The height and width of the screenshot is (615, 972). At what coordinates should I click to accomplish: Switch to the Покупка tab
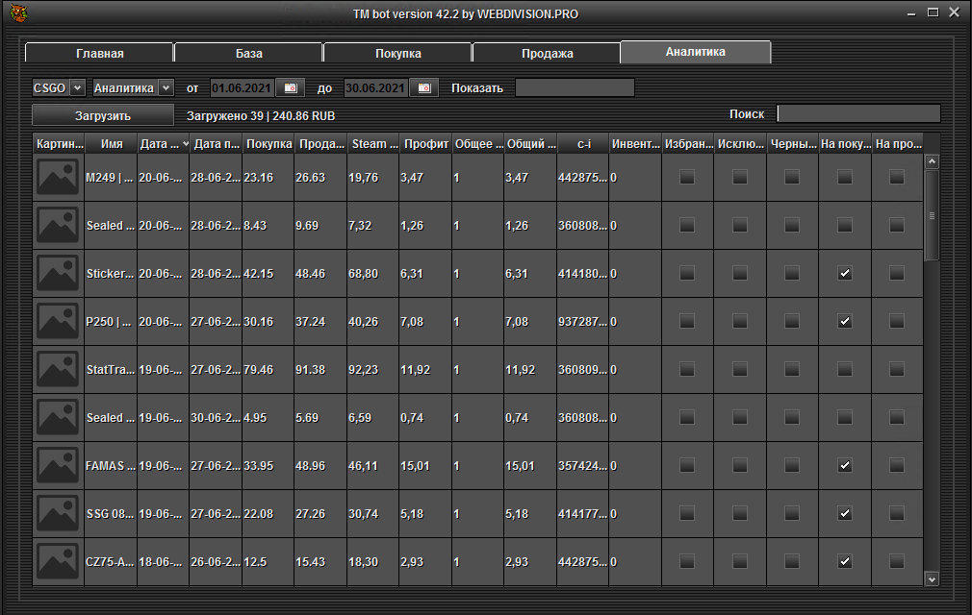point(397,53)
